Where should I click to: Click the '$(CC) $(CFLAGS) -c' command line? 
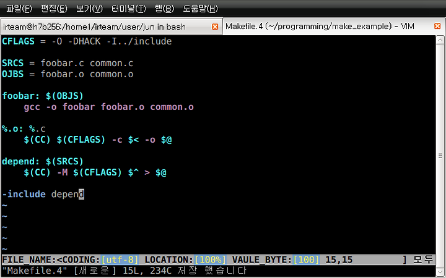tap(98, 140)
